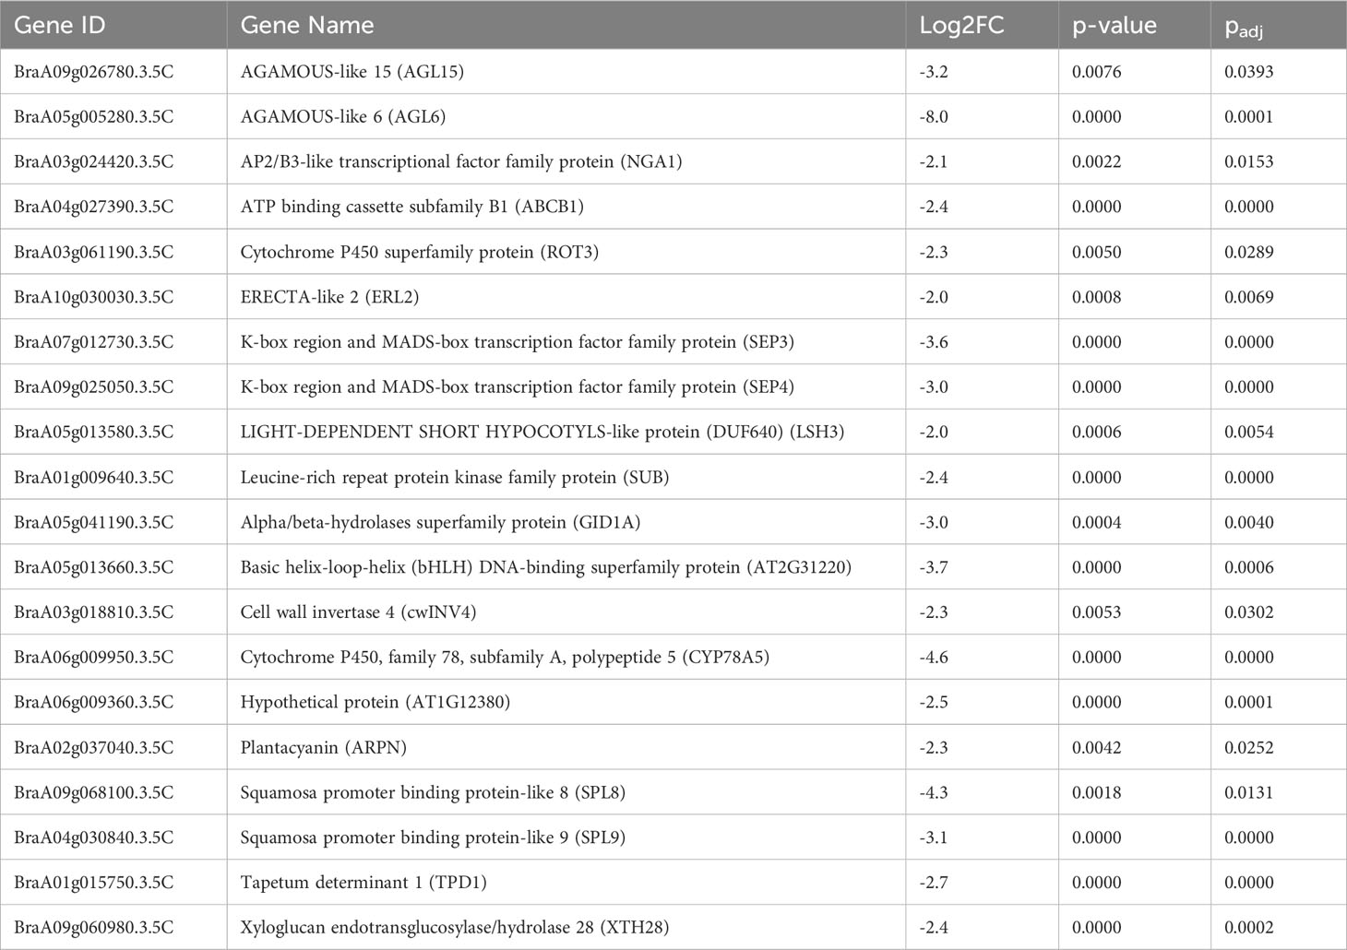This screenshot has width=1347, height=950.
Task: Select gene ID BraA09g060980.3.5C
Action: [93, 929]
